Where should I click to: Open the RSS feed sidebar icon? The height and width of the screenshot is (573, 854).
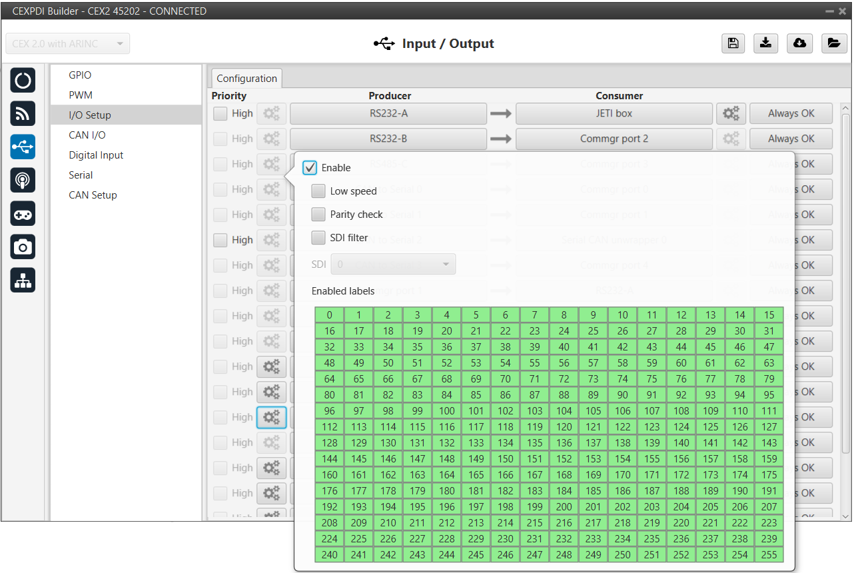coord(23,114)
